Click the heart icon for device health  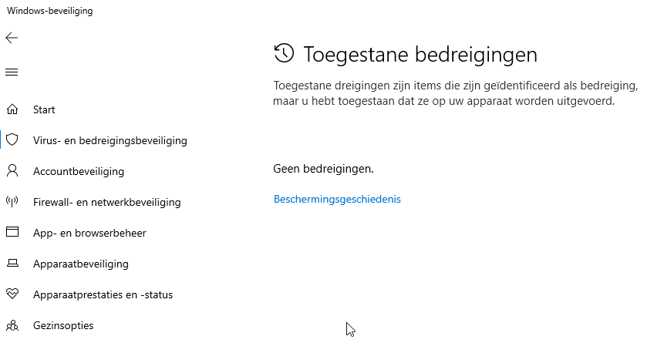point(12,294)
